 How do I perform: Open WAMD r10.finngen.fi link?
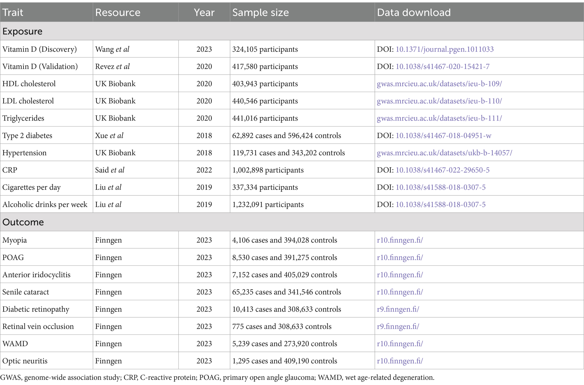tap(400, 343)
